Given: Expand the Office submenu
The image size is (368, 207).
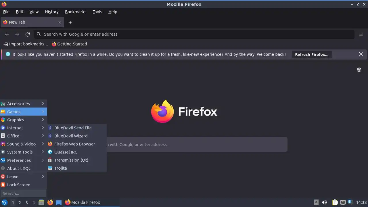Looking at the screenshot, I should click(23, 136).
